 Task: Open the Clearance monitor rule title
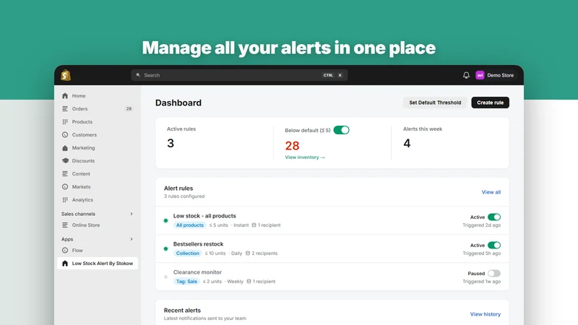(197, 272)
